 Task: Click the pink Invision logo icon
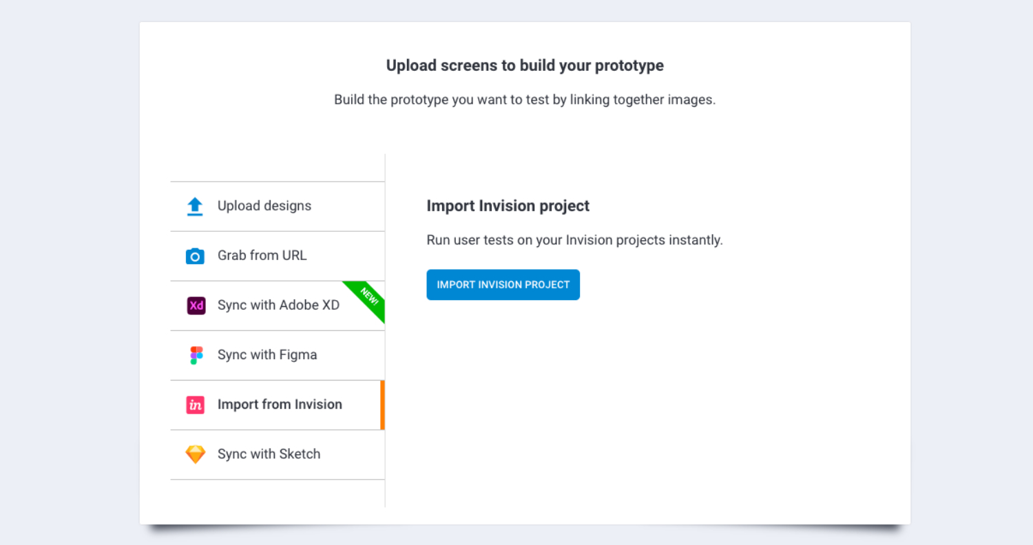coord(196,405)
